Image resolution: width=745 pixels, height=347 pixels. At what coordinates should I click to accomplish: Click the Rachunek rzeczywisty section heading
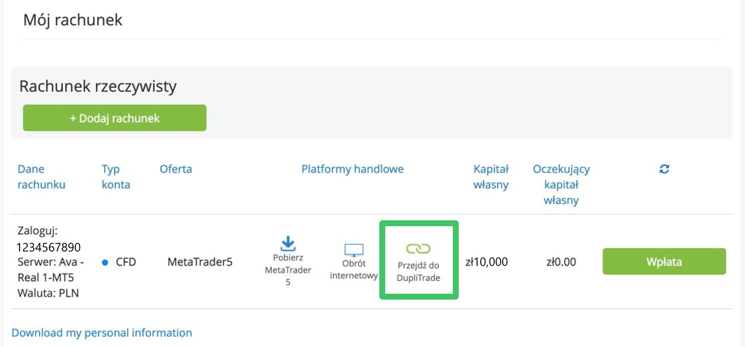(x=98, y=86)
